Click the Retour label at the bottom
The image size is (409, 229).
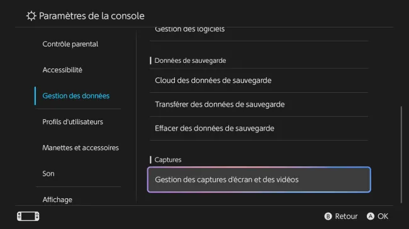pyautogui.click(x=346, y=216)
